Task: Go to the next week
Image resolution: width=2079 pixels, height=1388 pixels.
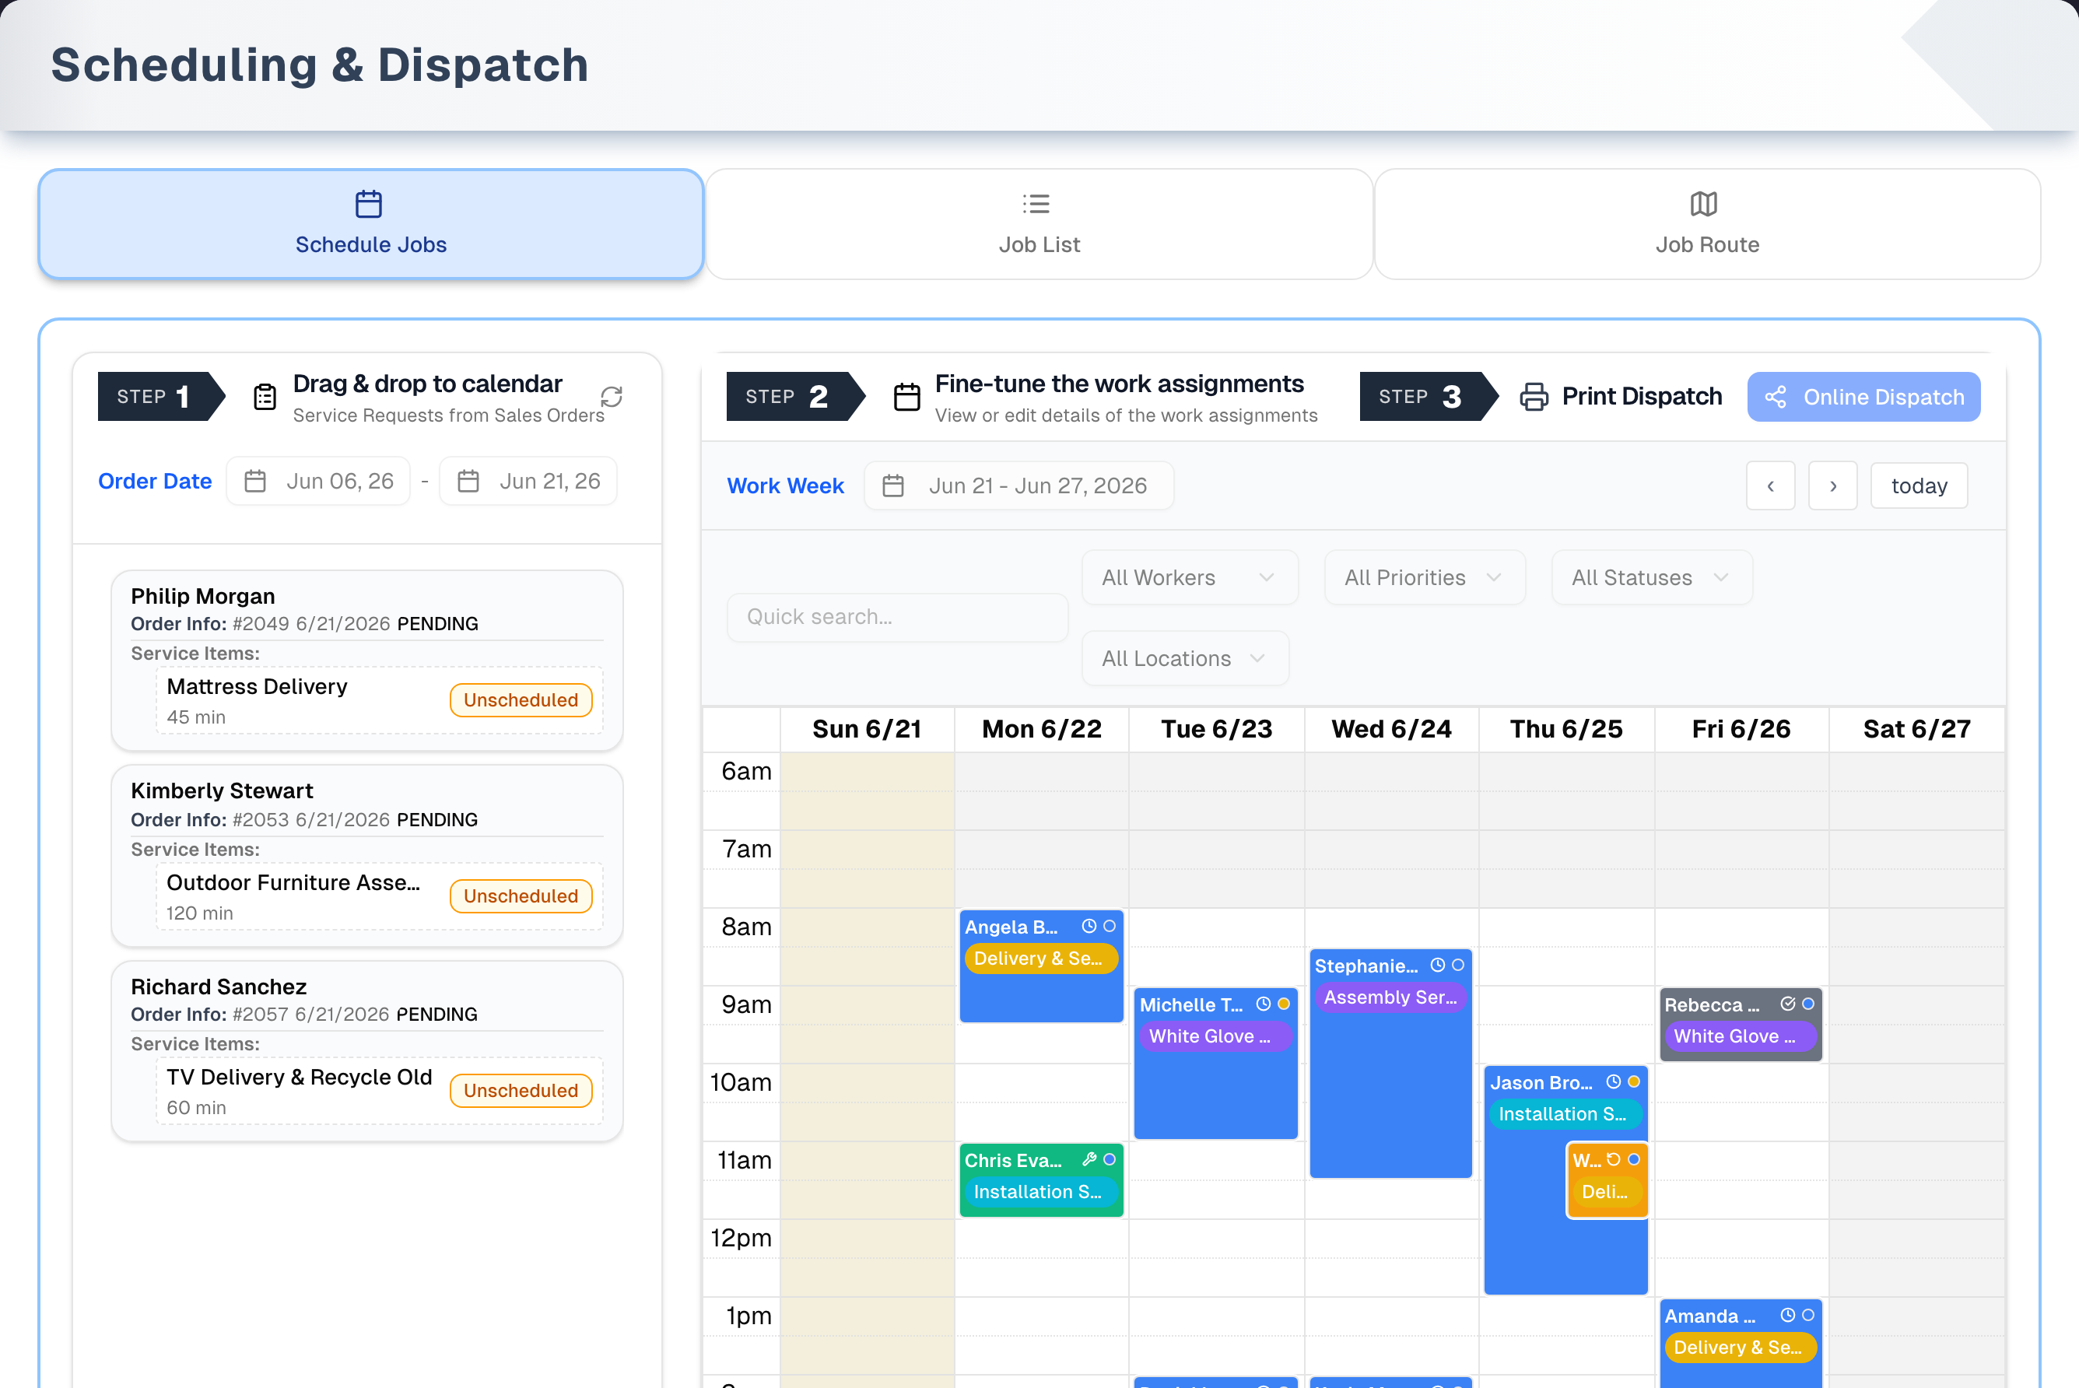Action: [1832, 485]
